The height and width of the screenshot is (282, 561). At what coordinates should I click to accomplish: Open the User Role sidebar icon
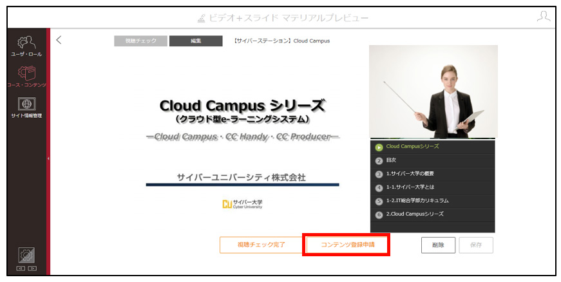26,46
